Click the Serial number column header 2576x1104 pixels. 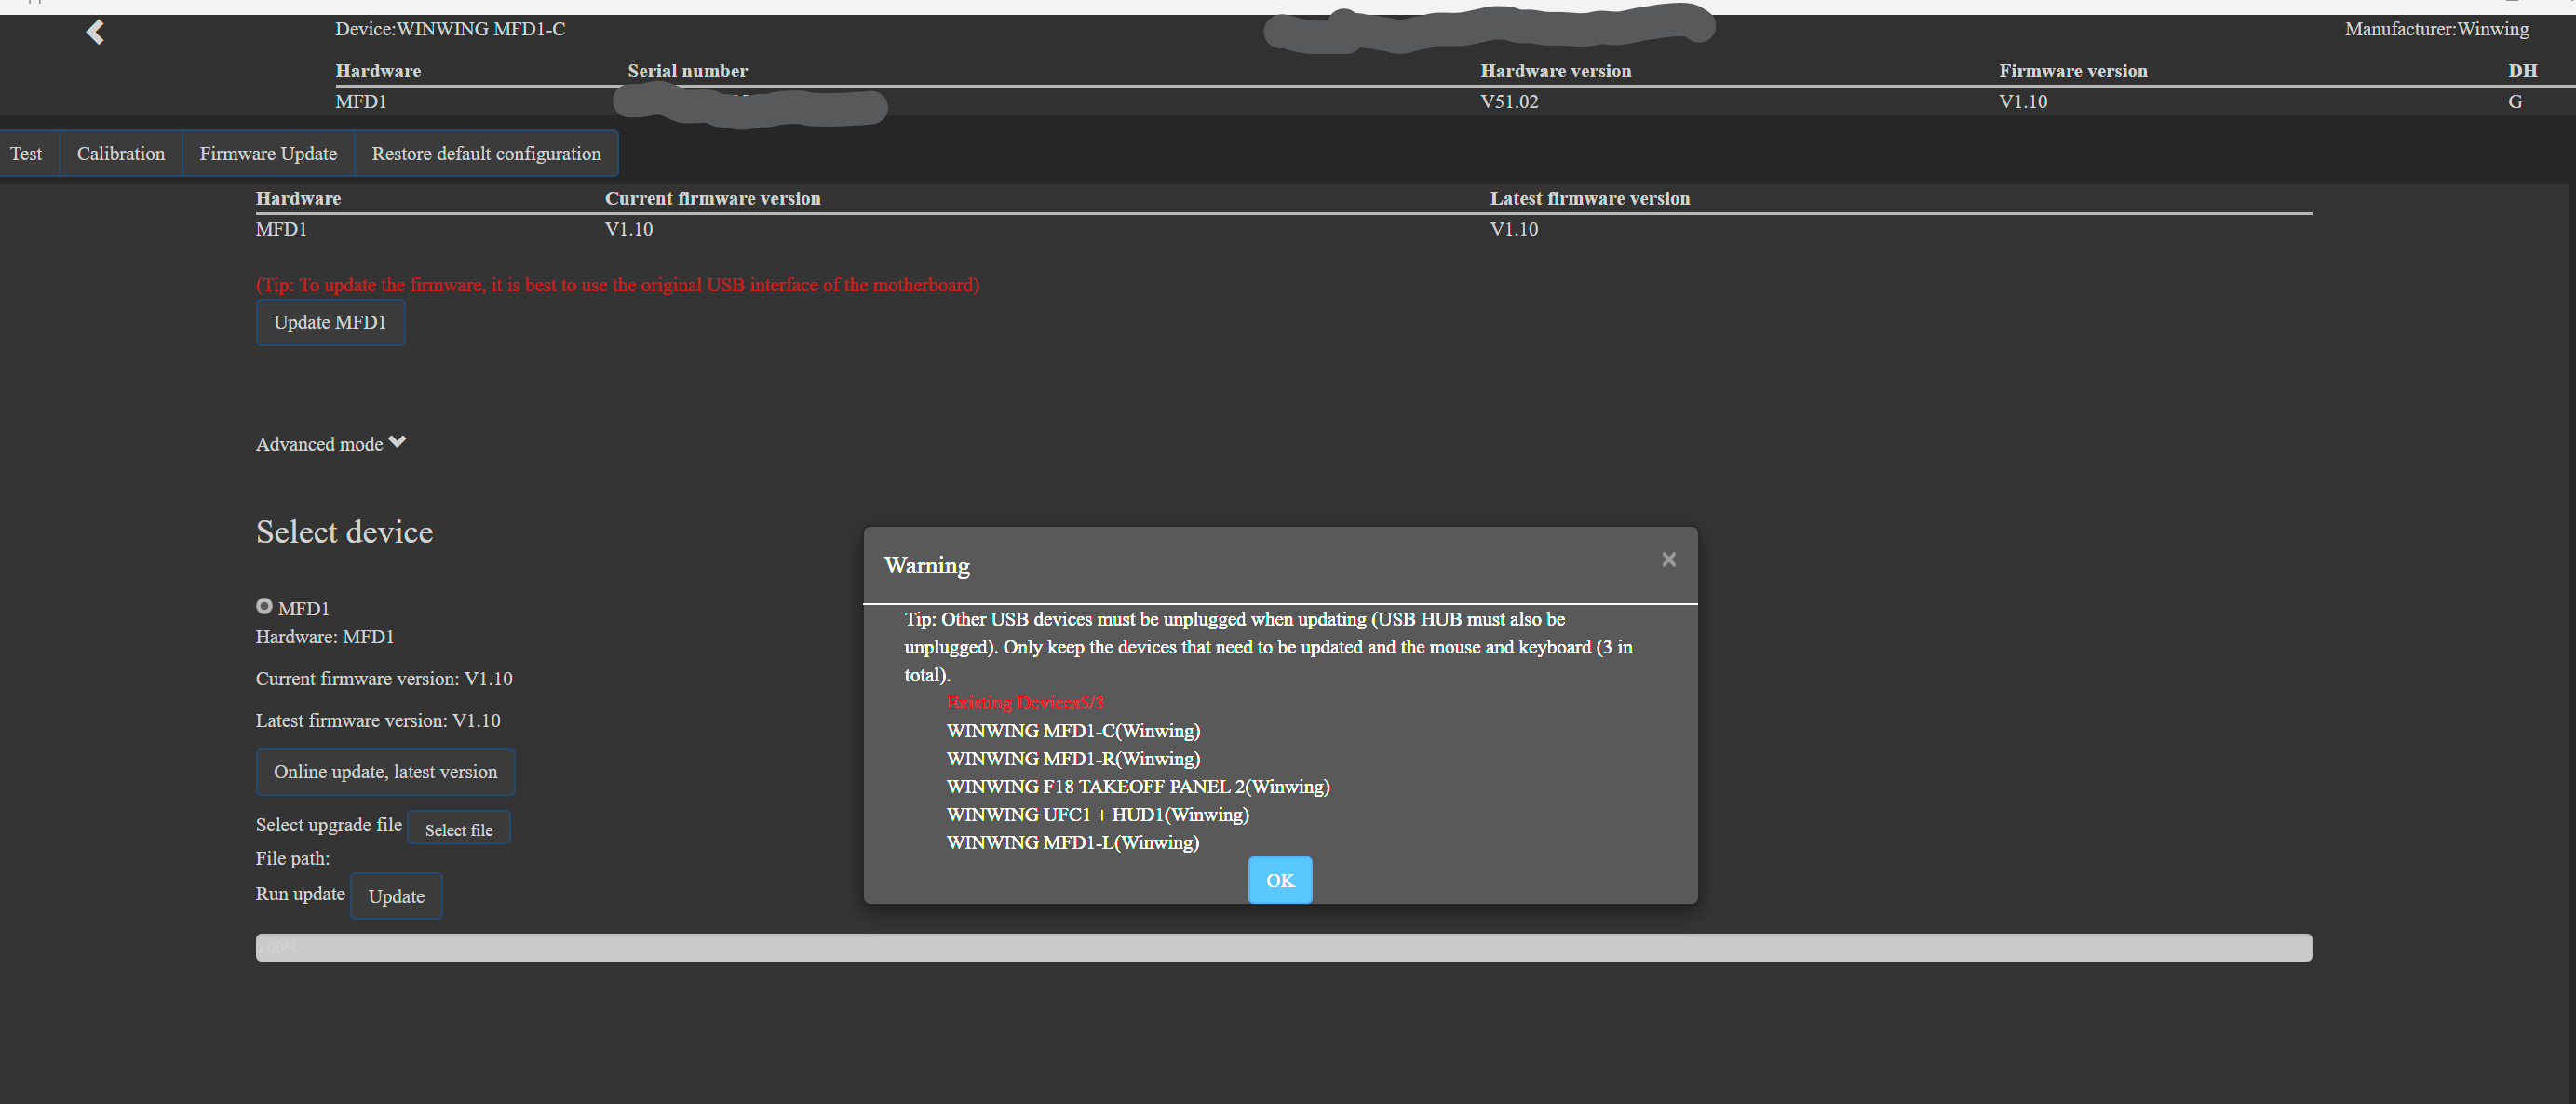[x=687, y=71]
